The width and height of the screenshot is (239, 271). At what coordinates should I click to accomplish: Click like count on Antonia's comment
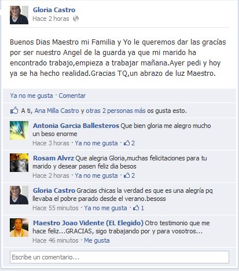tap(129, 143)
